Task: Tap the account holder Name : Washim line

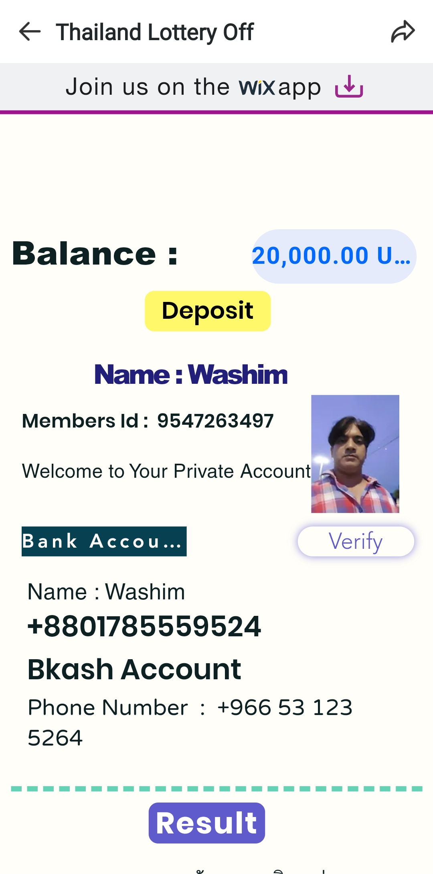Action: [x=106, y=592]
